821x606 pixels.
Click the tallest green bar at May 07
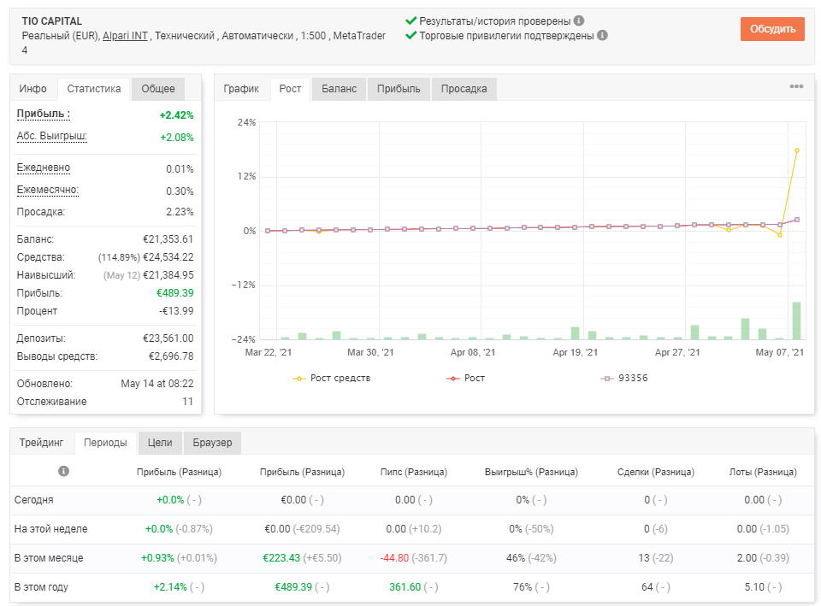pyautogui.click(x=796, y=321)
